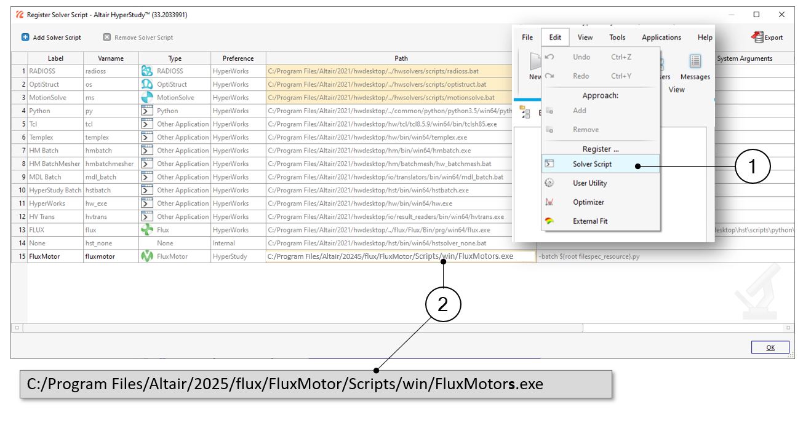Click the User Utility gear icon
Image resolution: width=811 pixels, height=423 pixels.
point(550,183)
